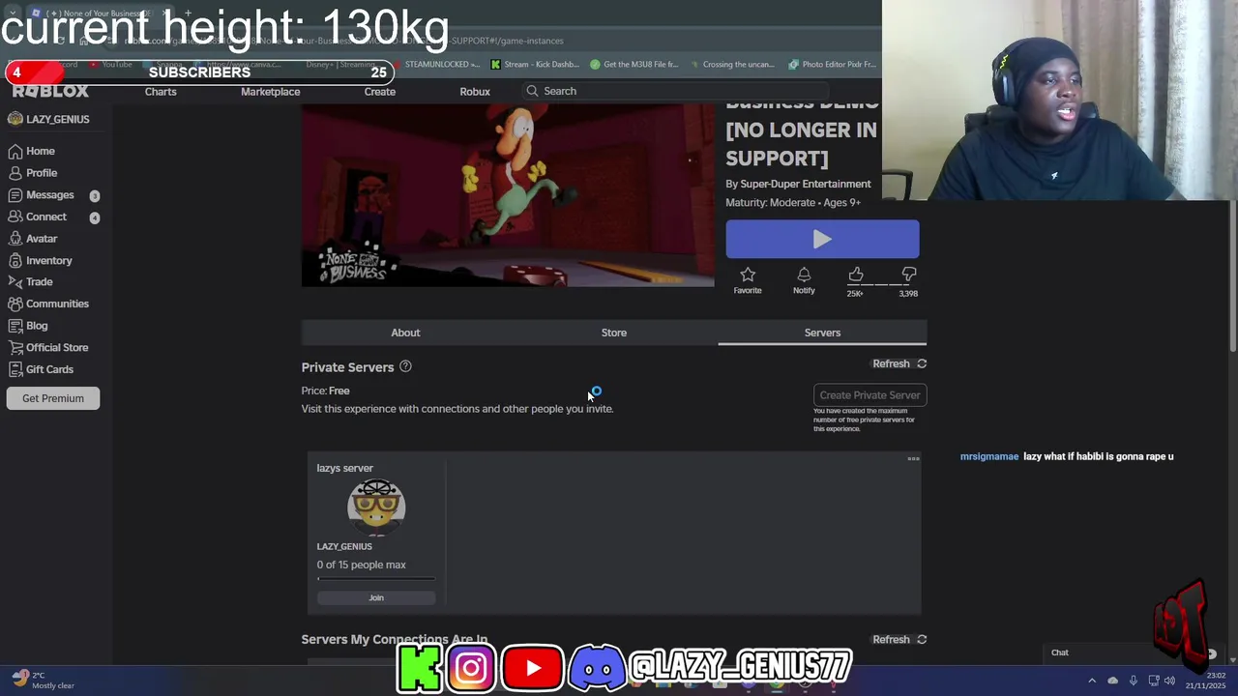Image resolution: width=1238 pixels, height=696 pixels.
Task: Open Charts in top navigation
Action: click(x=161, y=92)
